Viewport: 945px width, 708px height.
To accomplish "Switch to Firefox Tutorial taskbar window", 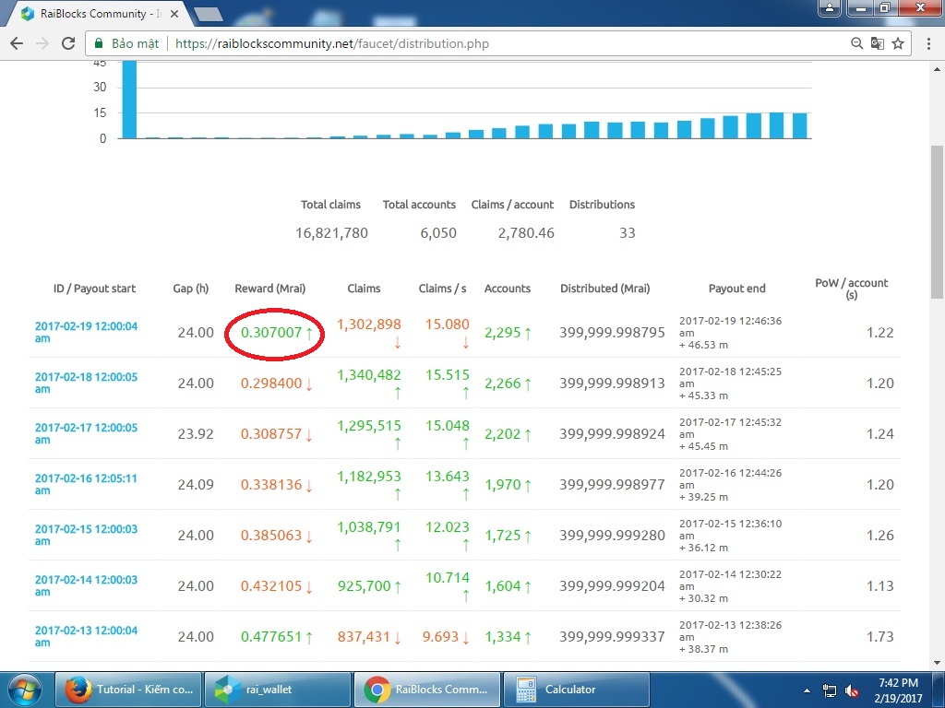I will pos(129,690).
